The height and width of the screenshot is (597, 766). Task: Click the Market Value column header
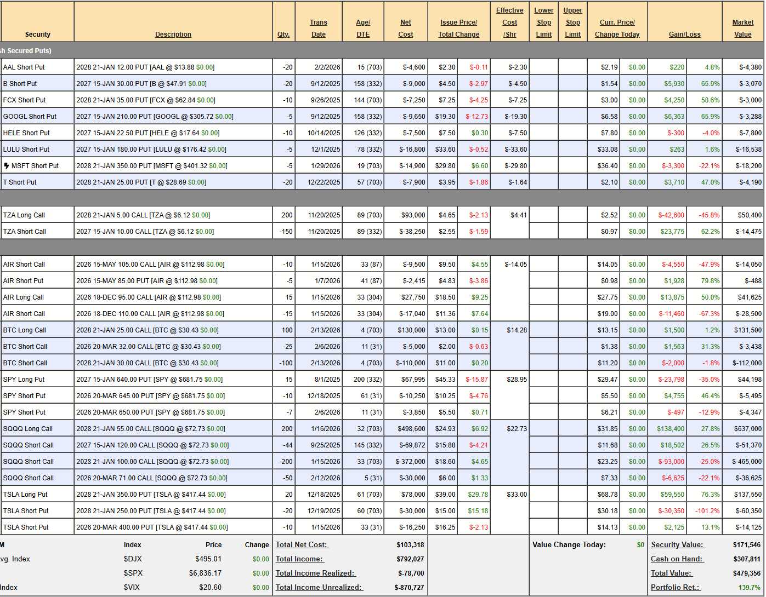coord(742,28)
